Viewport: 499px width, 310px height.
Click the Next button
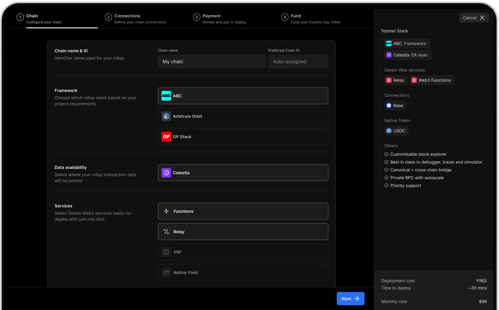pyautogui.click(x=350, y=299)
